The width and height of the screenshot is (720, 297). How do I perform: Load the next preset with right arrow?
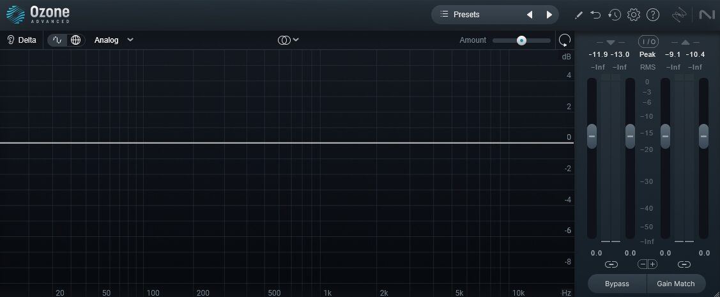549,15
